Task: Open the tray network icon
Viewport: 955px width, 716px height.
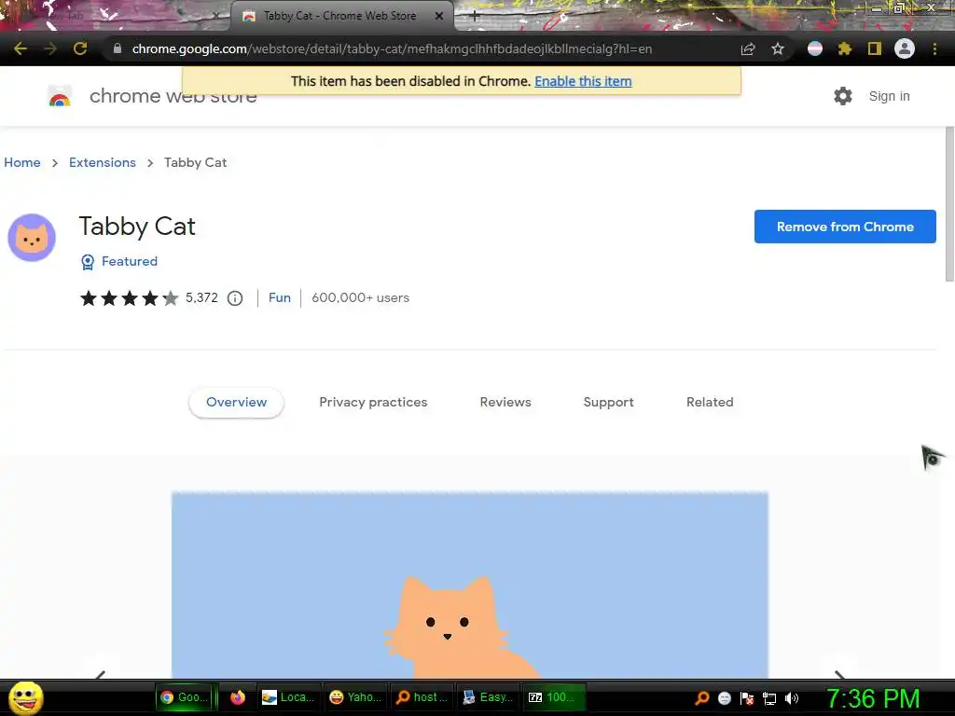Action: click(x=769, y=698)
